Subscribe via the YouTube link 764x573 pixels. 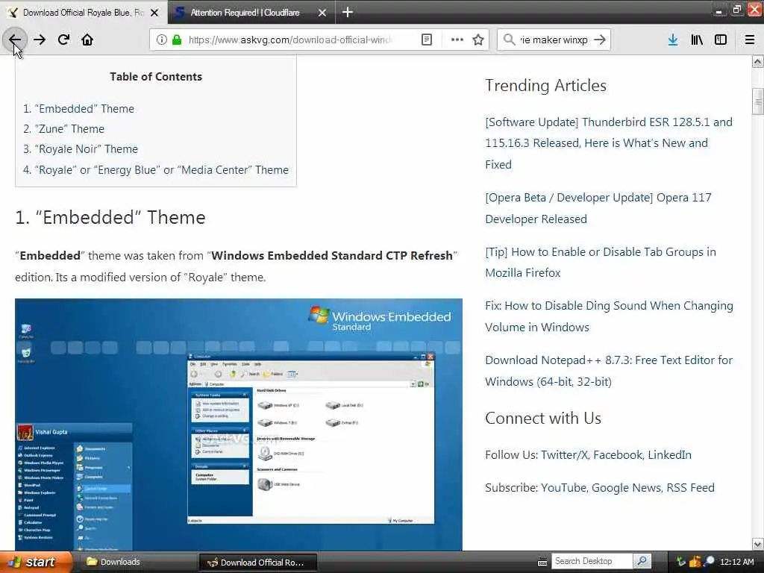563,488
